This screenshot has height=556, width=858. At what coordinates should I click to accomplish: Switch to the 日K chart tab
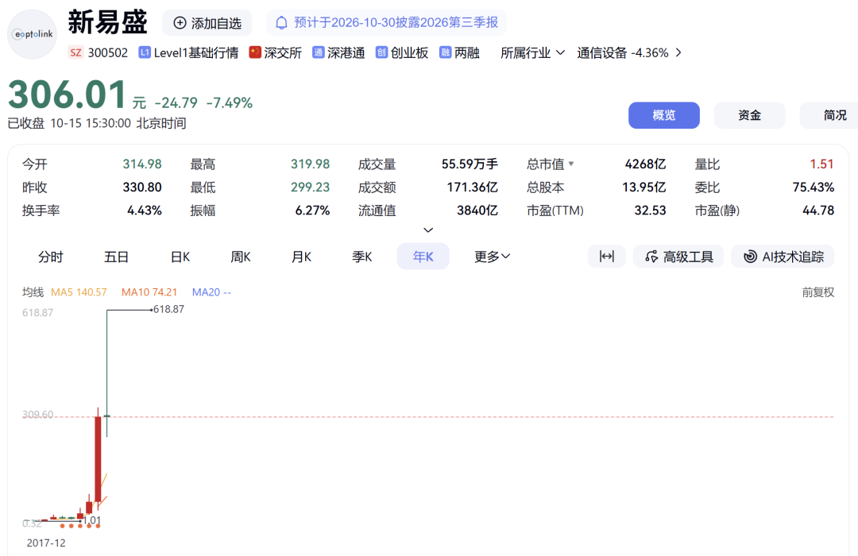(x=180, y=256)
